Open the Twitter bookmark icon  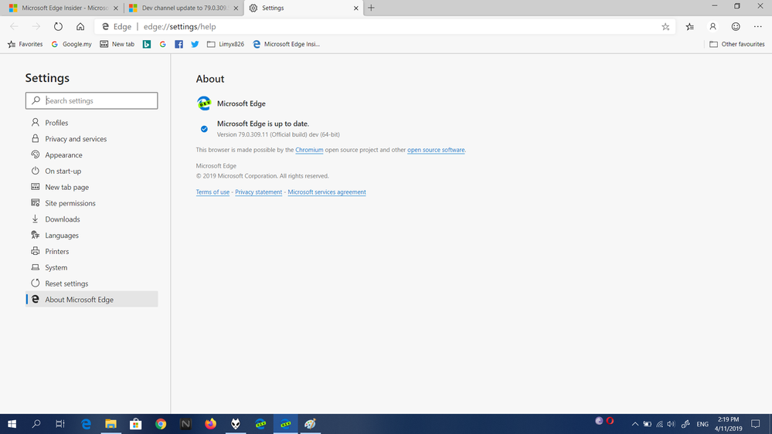pos(195,44)
